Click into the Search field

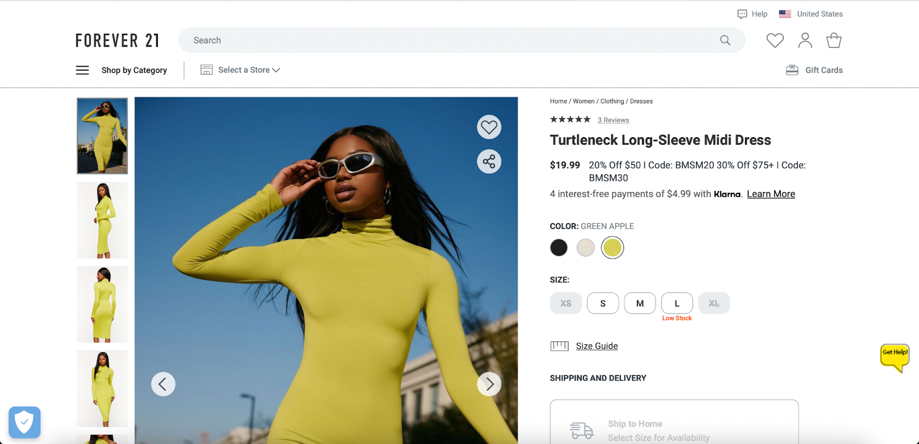[x=462, y=40]
